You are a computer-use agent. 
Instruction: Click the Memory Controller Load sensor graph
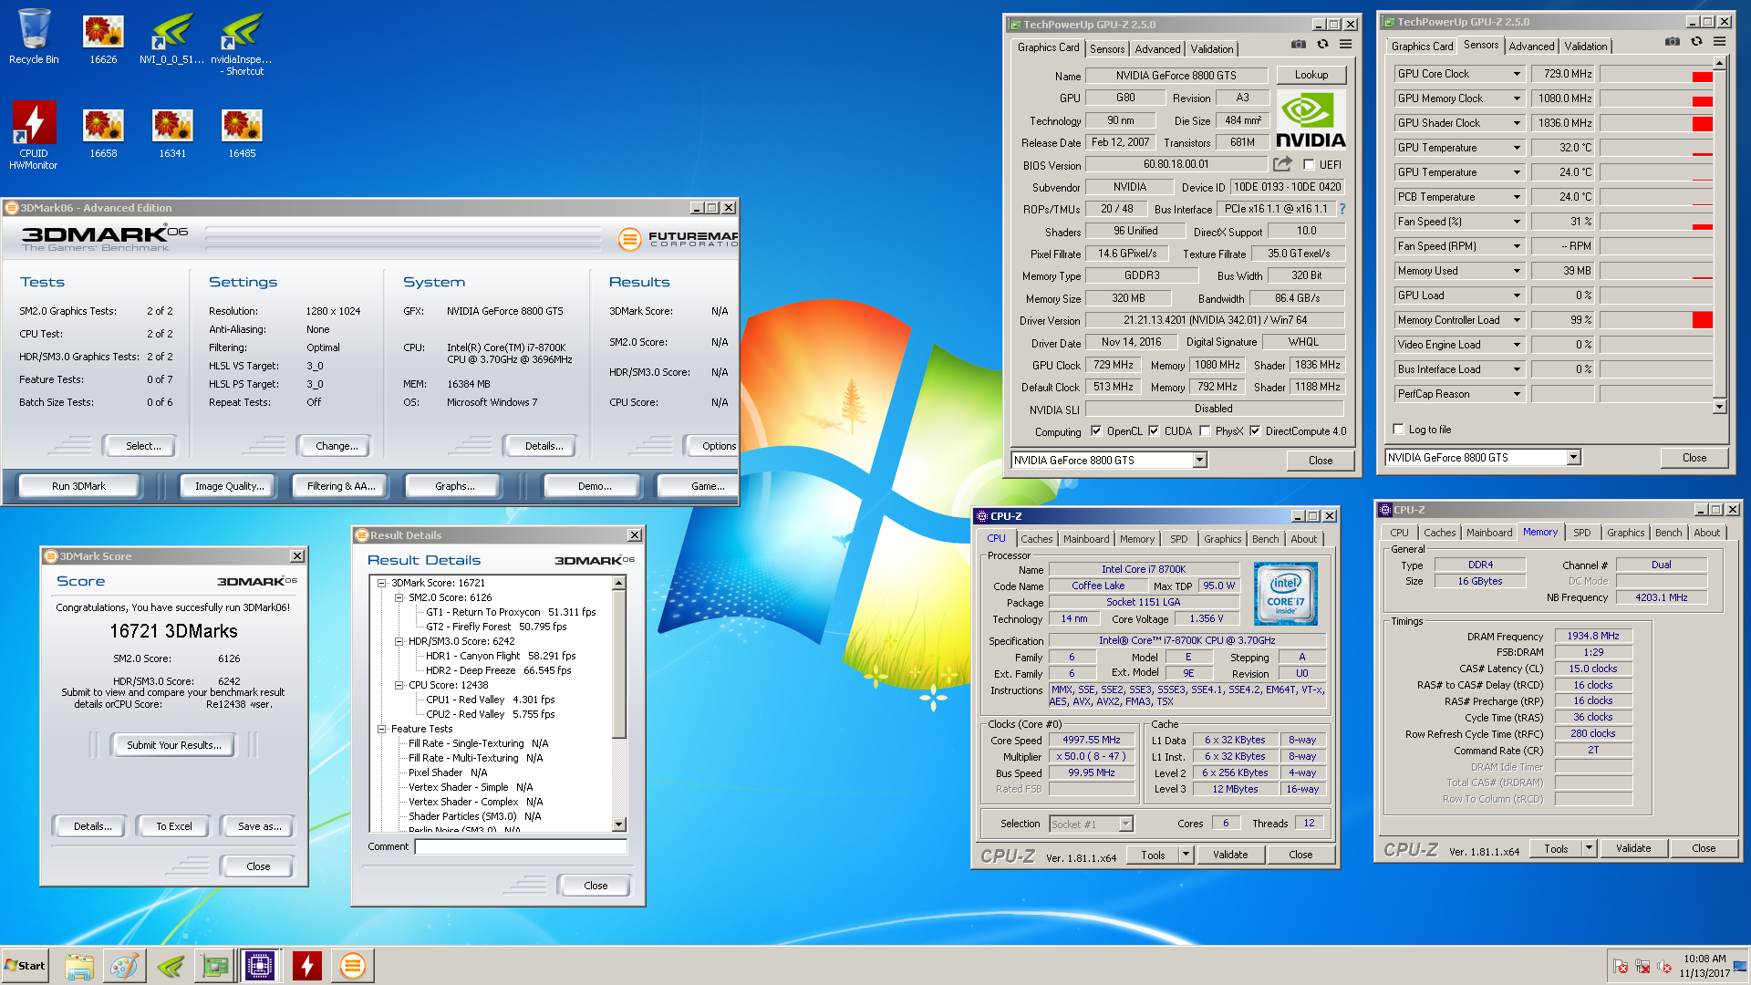[1656, 320]
